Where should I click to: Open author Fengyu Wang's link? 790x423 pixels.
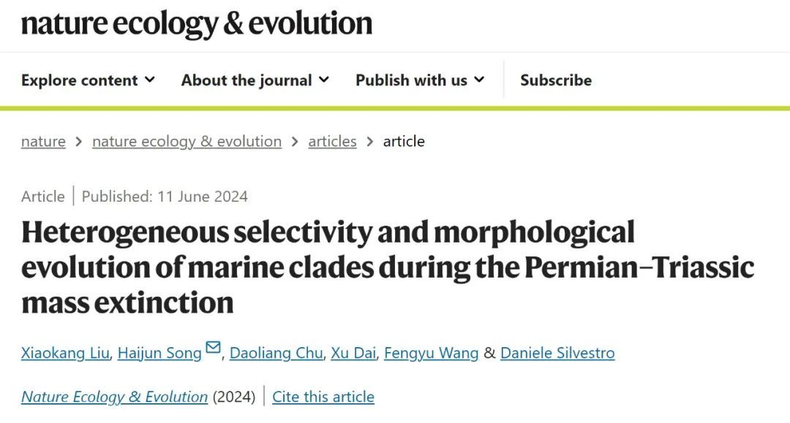432,353
